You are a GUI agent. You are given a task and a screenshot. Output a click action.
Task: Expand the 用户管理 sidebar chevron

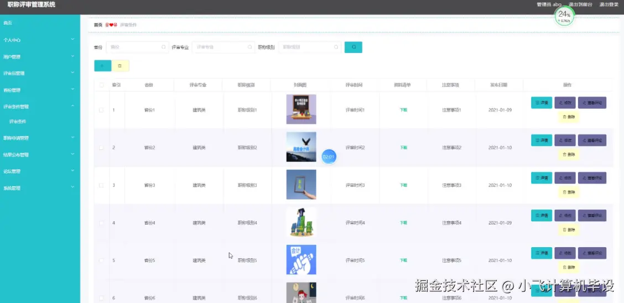pos(72,56)
